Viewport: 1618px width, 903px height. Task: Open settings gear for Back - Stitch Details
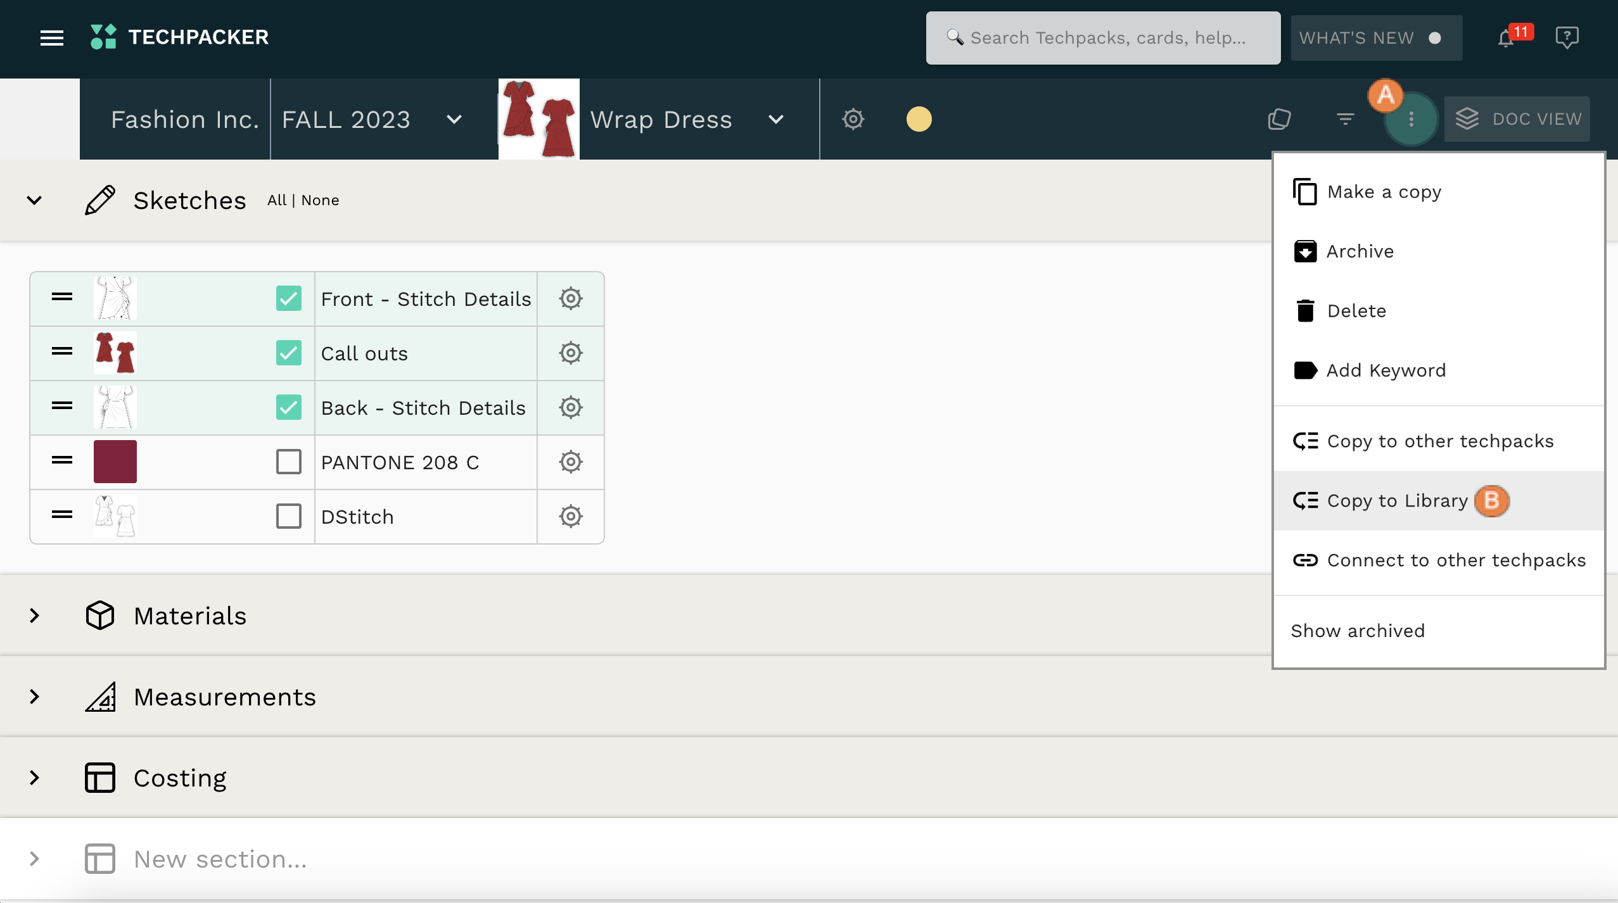click(571, 407)
